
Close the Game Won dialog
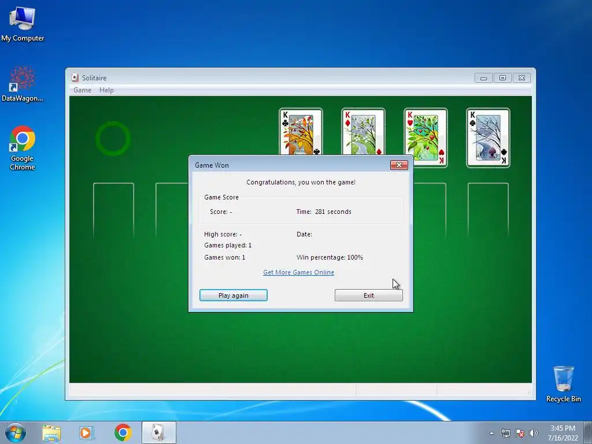[399, 165]
